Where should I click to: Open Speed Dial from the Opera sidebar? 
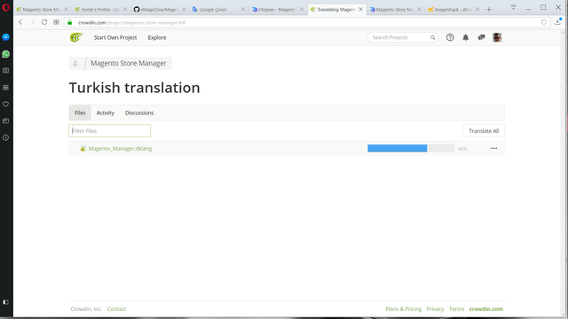[6, 88]
